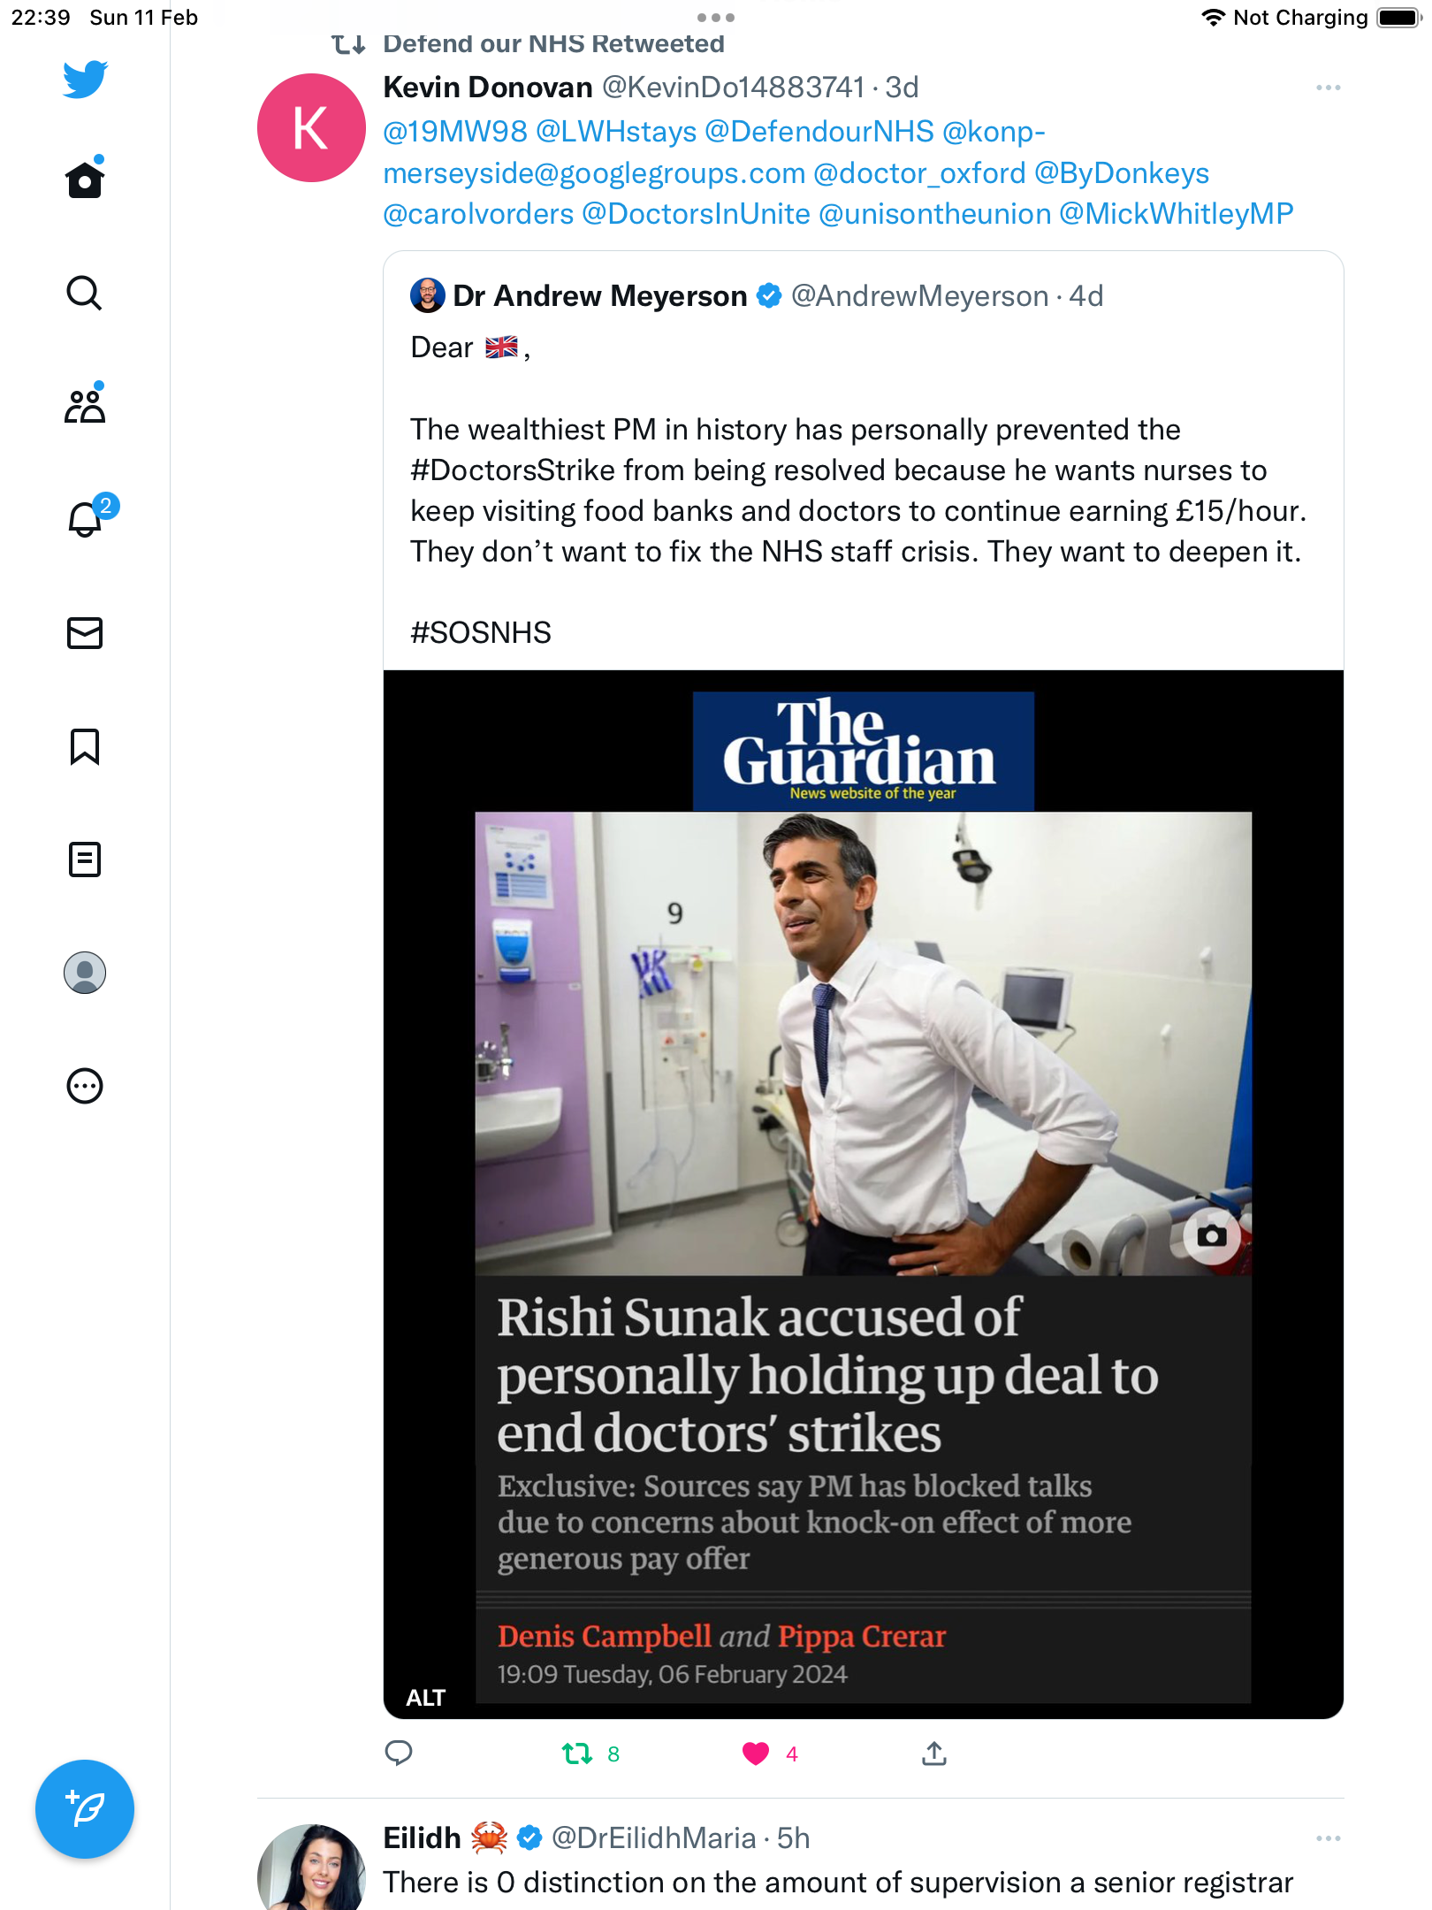This screenshot has height=1910, width=1432.
Task: Open Communities people icon
Action: pos(85,404)
